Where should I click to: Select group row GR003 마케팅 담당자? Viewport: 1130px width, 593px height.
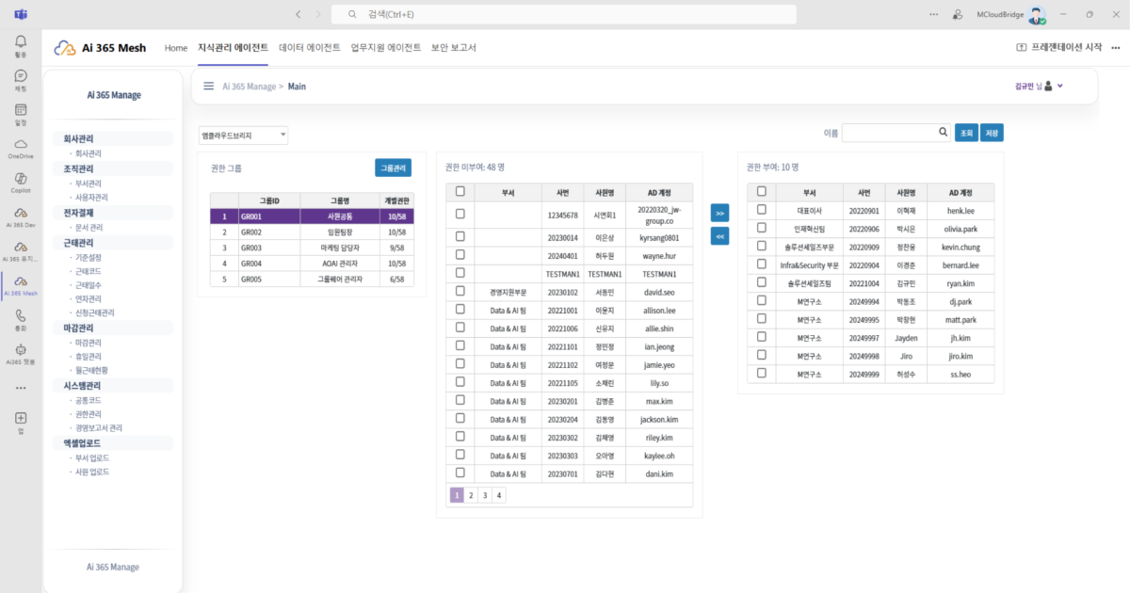point(312,248)
